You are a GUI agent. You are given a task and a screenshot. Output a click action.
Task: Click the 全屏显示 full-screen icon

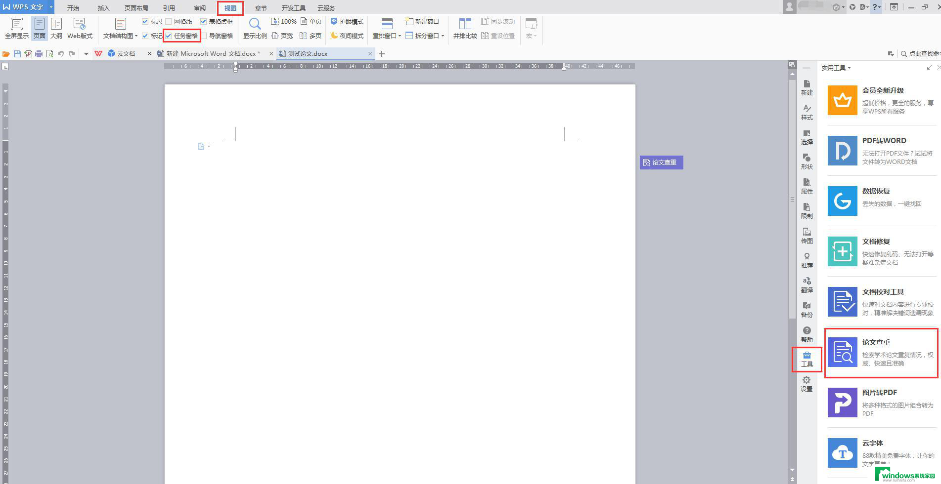point(16,24)
